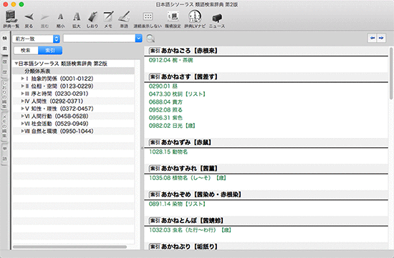
Task: Open the ニュース mailbox icon
Action: point(217,18)
